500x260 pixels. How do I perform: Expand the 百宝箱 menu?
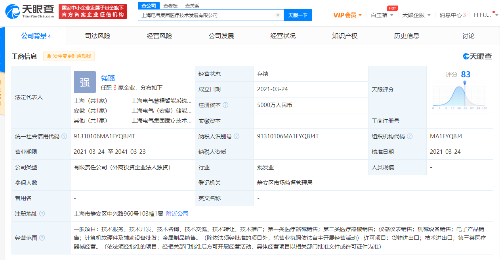point(382,15)
